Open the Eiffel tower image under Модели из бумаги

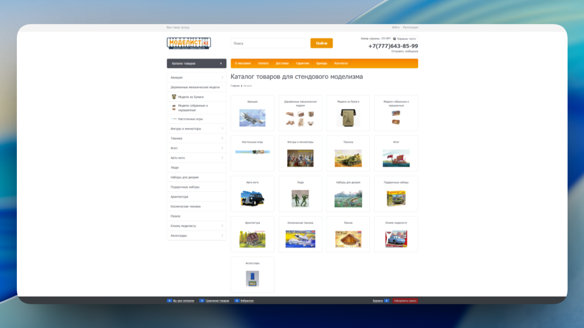(348, 118)
